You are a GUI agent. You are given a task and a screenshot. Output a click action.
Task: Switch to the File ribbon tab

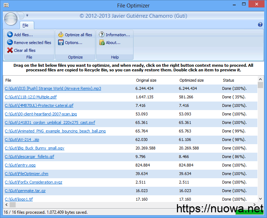click(25, 25)
